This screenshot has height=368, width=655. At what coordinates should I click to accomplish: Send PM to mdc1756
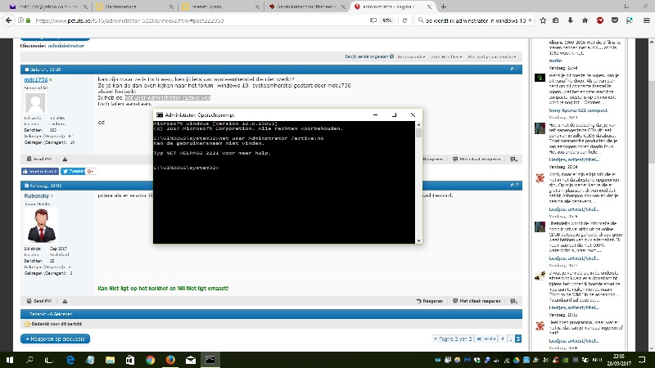point(38,159)
